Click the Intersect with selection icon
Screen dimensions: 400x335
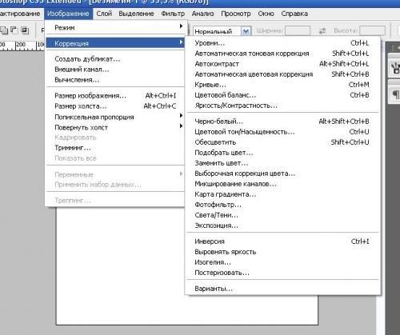coord(25,30)
